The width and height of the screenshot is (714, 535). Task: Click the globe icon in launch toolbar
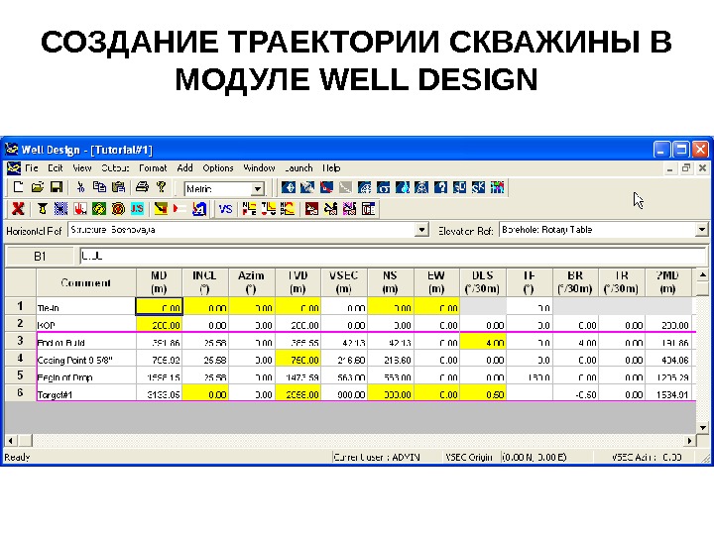[x=289, y=187]
